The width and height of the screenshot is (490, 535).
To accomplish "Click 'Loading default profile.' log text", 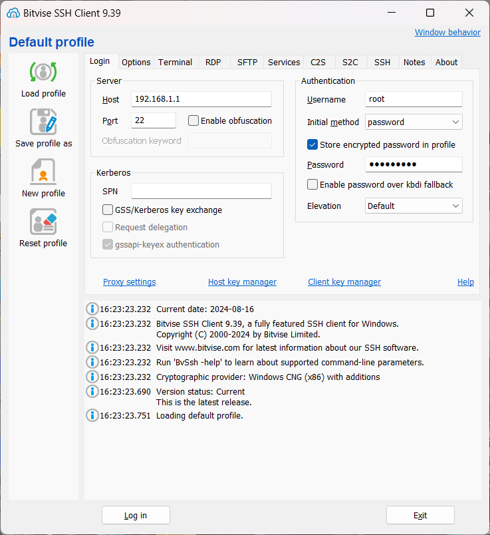I will (x=199, y=416).
